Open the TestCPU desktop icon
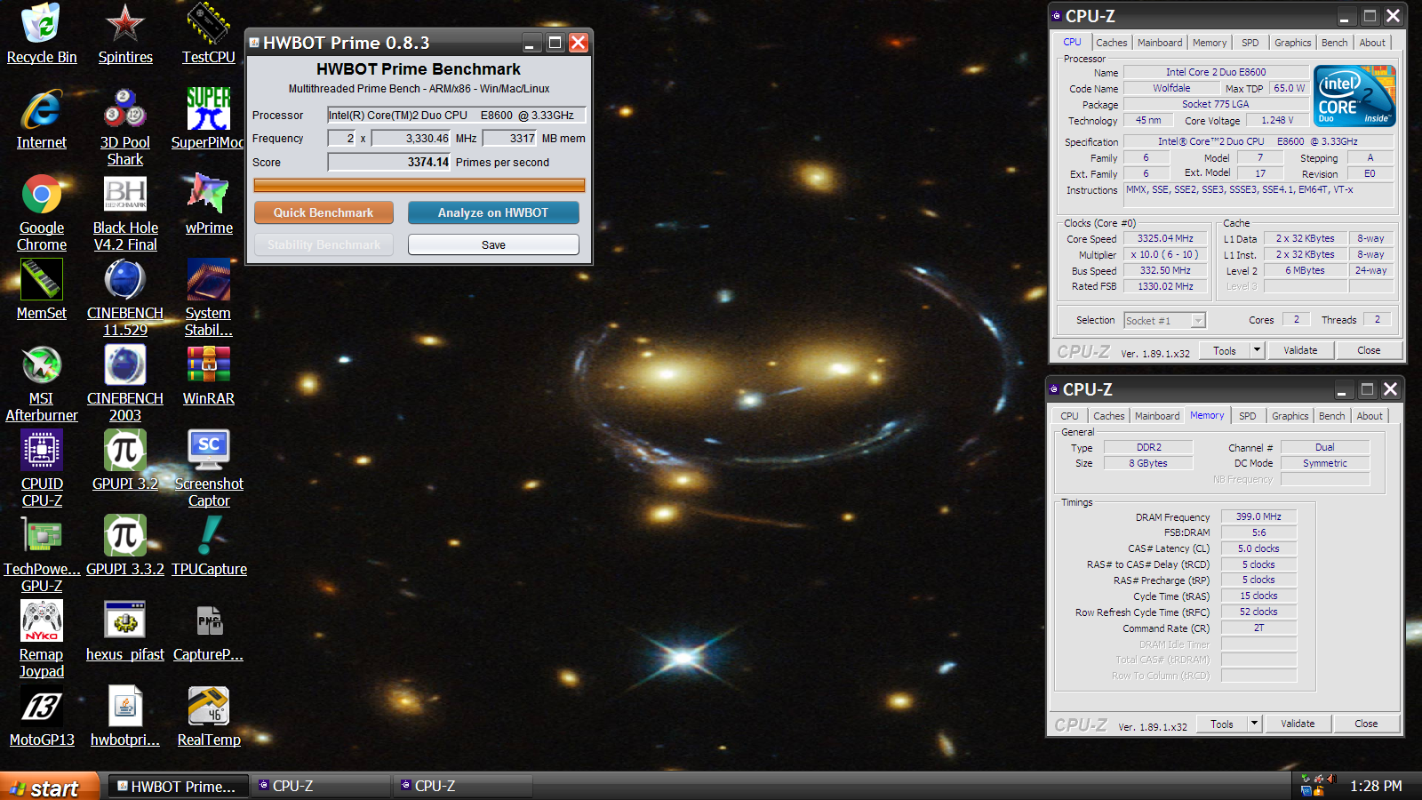The image size is (1422, 800). 209,34
